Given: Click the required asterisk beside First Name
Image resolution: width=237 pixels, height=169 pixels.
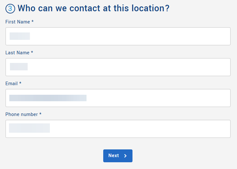Looking at the screenshot, I should pyautogui.click(x=33, y=22).
